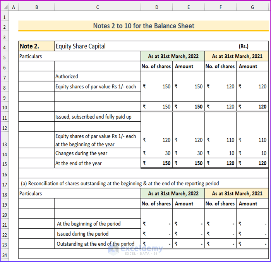Viewport: 271px width, 262px height.
Task: Select column E header
Action: [189, 7]
